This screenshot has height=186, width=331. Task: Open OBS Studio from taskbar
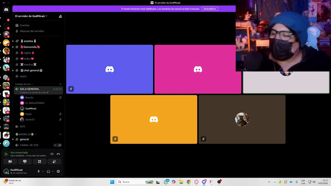coord(219,182)
